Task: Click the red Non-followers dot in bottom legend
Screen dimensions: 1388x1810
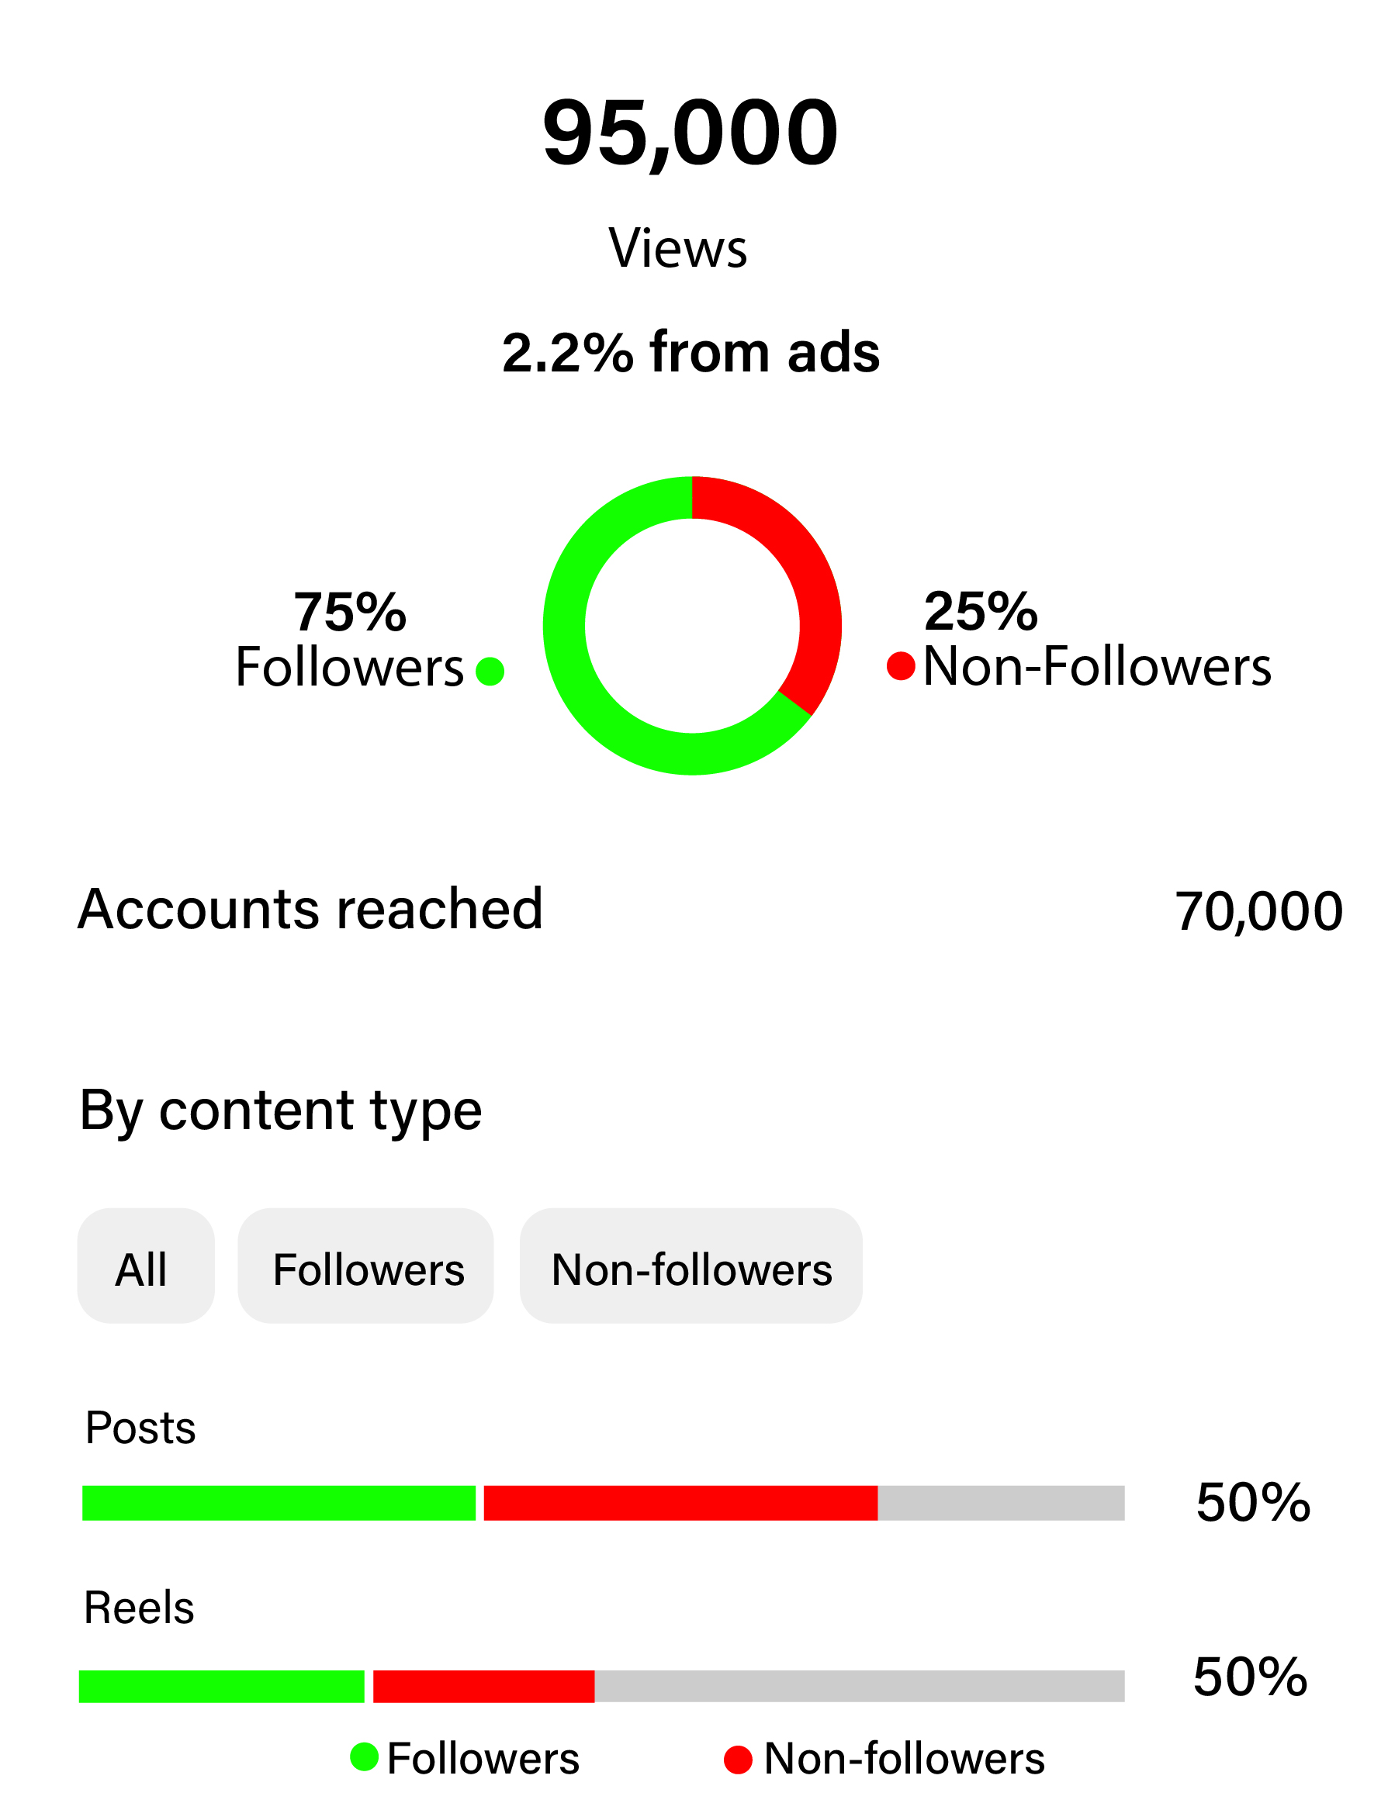Action: (x=738, y=1760)
